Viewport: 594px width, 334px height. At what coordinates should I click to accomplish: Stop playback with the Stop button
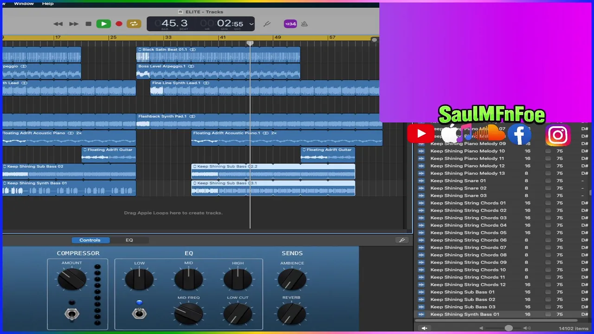click(x=88, y=24)
